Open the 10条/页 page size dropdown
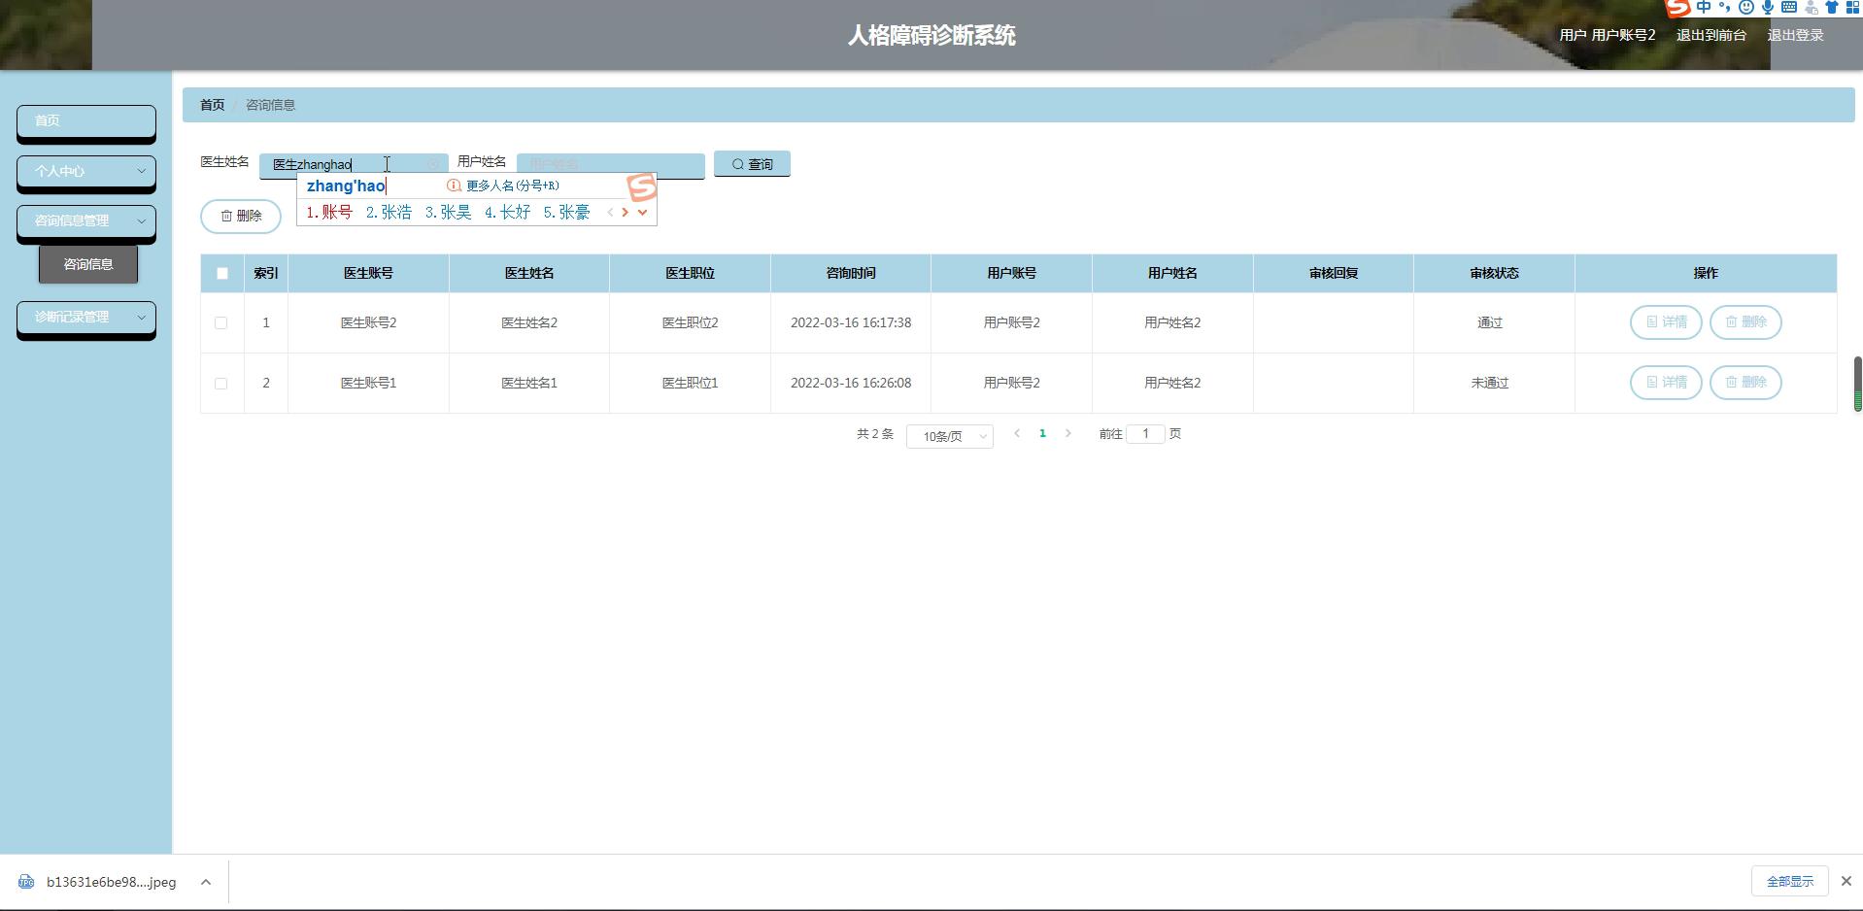Screen dimensions: 1863x911 pos(949,436)
